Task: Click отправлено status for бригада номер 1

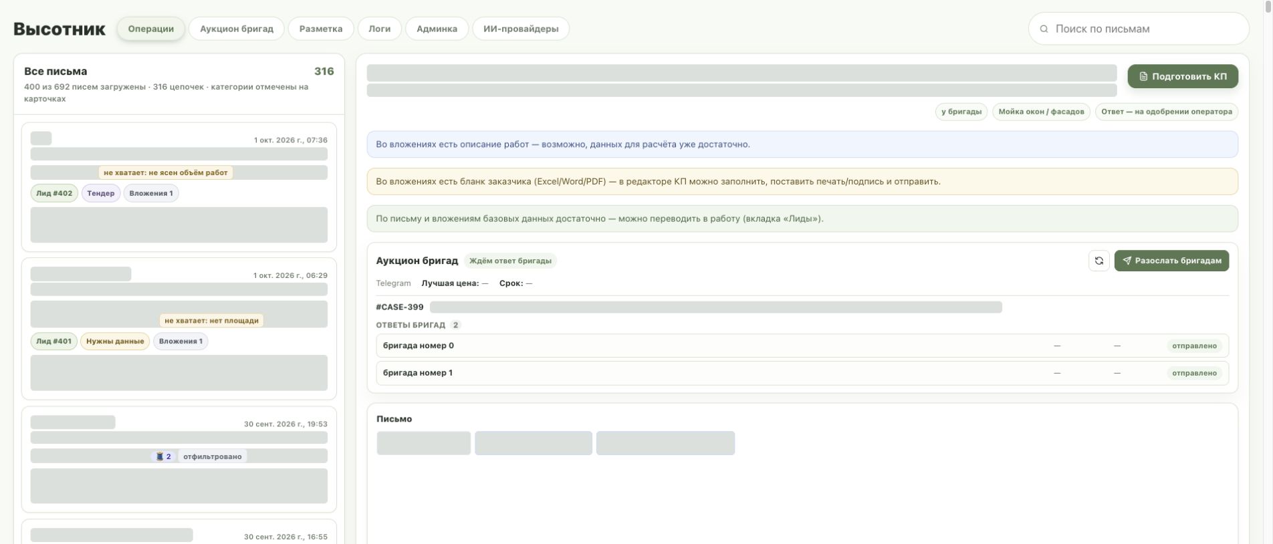Action: 1194,373
